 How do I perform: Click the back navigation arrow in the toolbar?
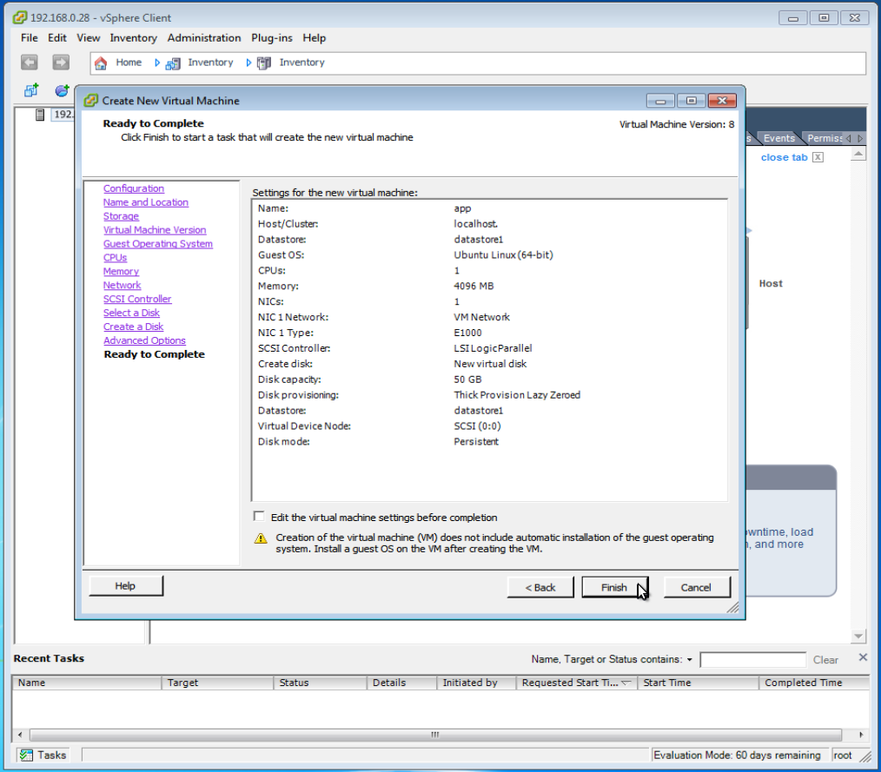click(x=30, y=63)
